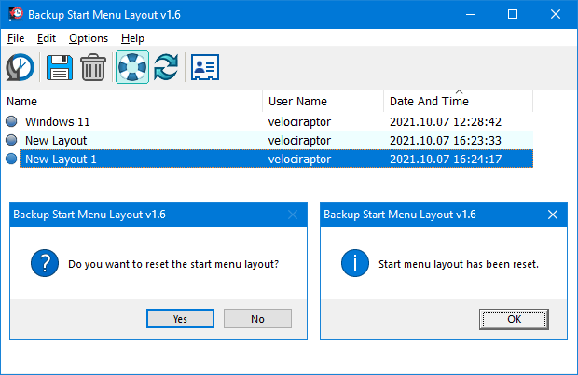The height and width of the screenshot is (375, 578).
Task: Maximize the main application window
Action: pos(513,14)
